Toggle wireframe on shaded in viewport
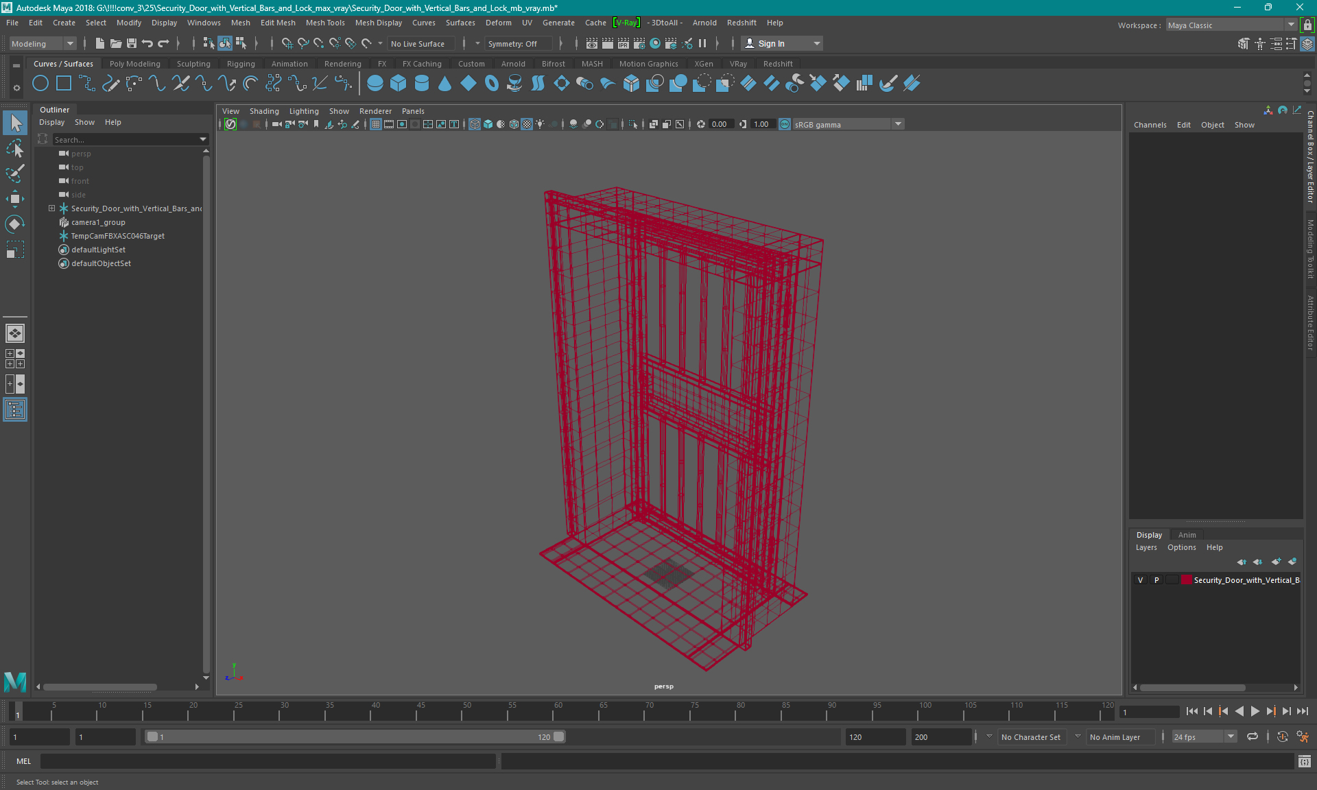The image size is (1317, 790). [514, 124]
